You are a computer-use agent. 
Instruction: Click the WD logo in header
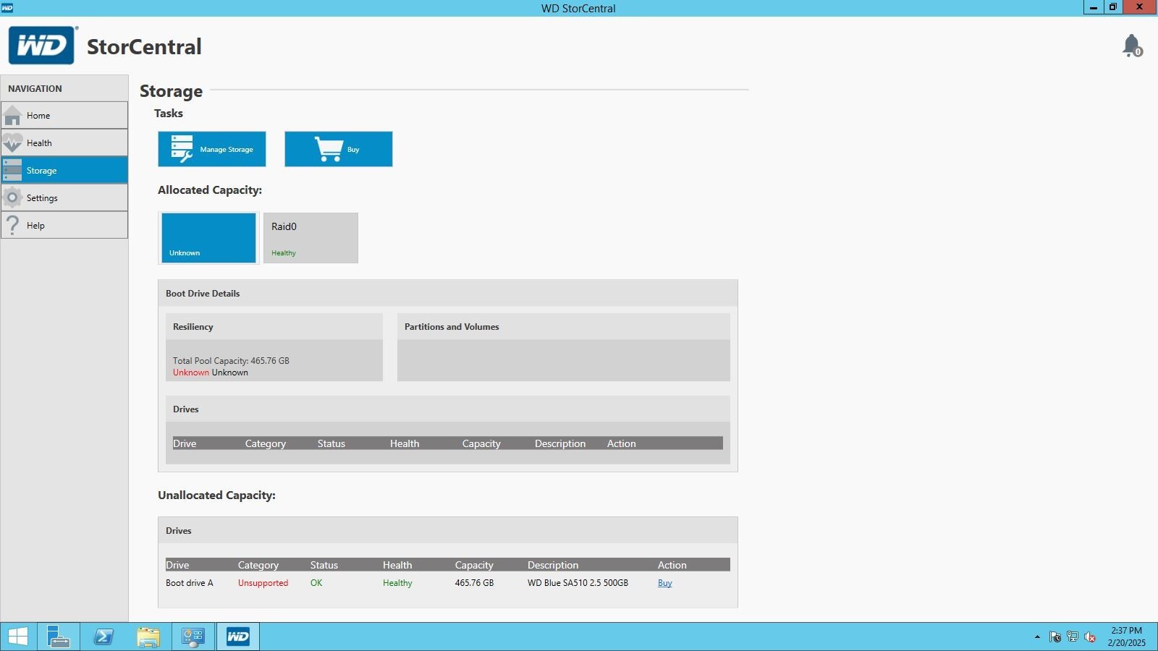[42, 46]
